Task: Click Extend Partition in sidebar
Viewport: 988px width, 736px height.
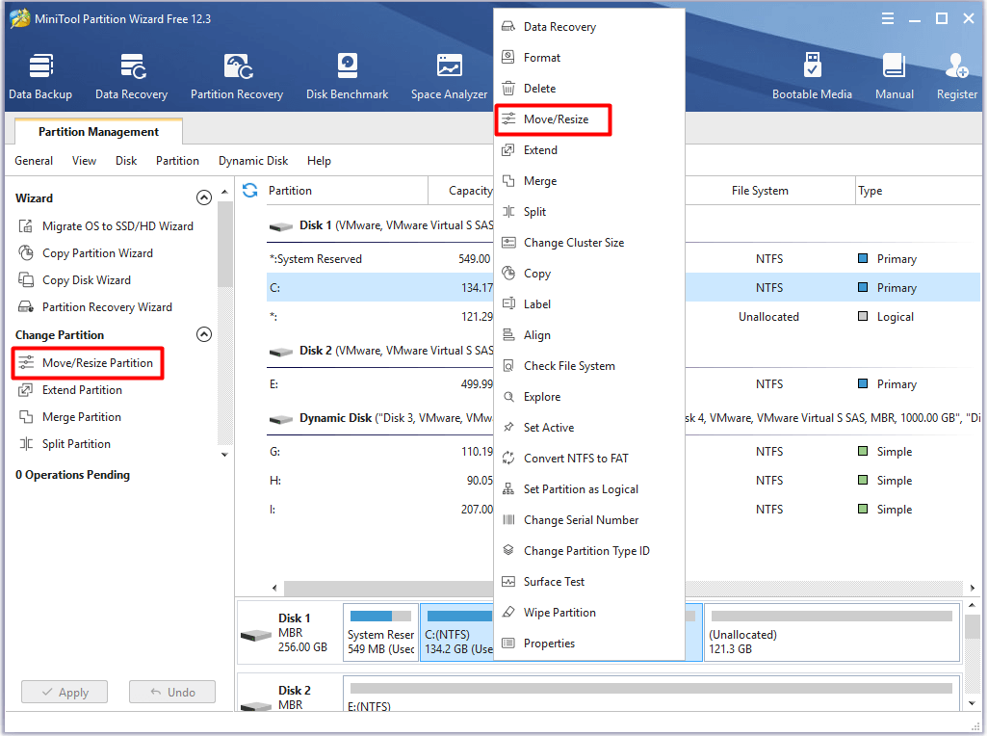Action: pyautogui.click(x=83, y=390)
